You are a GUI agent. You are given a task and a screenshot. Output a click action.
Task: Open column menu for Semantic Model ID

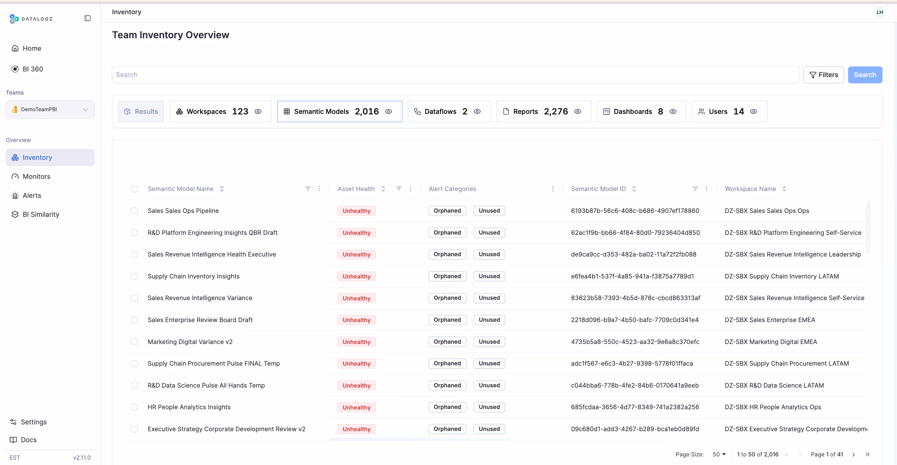706,189
